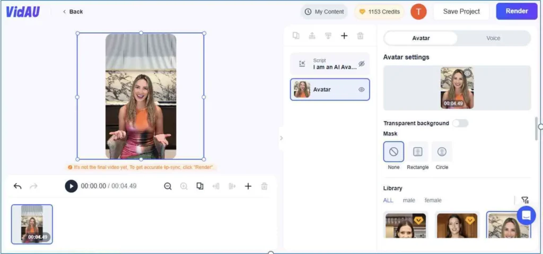Filter the library by female avatars
Image resolution: width=543 pixels, height=254 pixels.
pyautogui.click(x=433, y=200)
